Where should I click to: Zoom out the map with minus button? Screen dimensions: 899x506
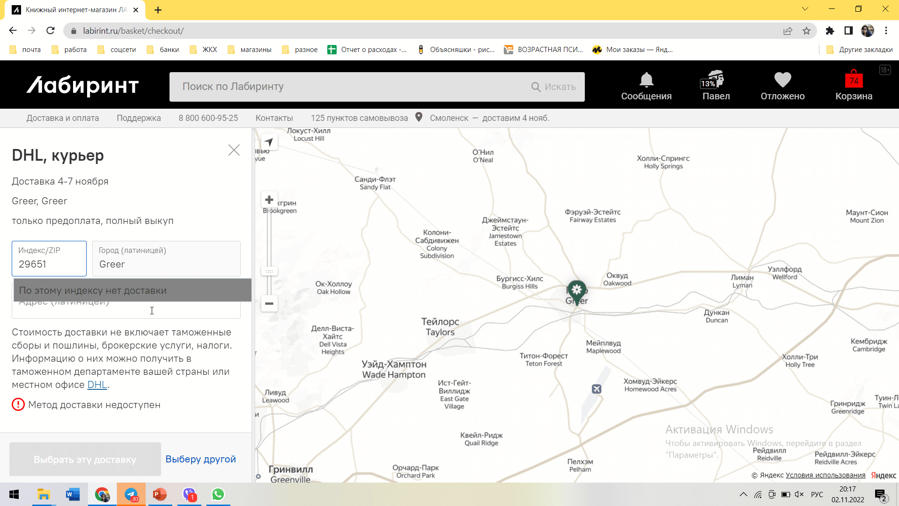pos(269,304)
